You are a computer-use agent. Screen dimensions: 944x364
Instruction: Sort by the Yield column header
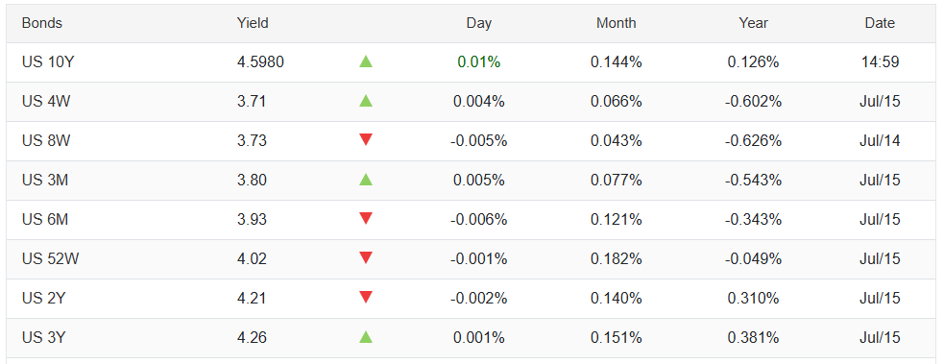(x=253, y=23)
